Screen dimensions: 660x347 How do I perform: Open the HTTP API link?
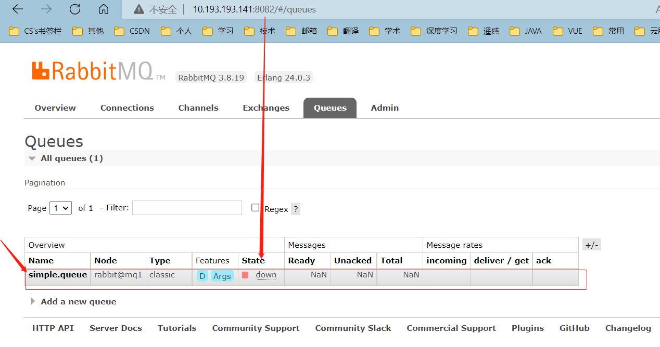tap(53, 328)
